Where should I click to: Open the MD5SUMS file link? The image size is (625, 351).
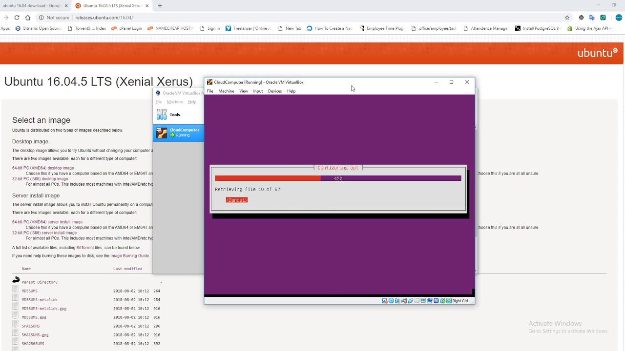pos(29,291)
